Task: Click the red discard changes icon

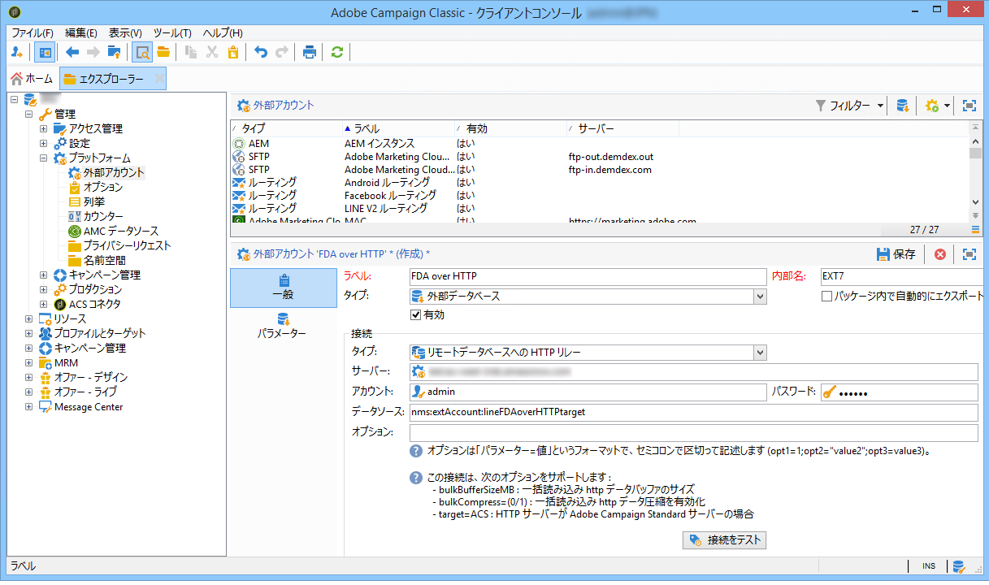Action: click(940, 254)
